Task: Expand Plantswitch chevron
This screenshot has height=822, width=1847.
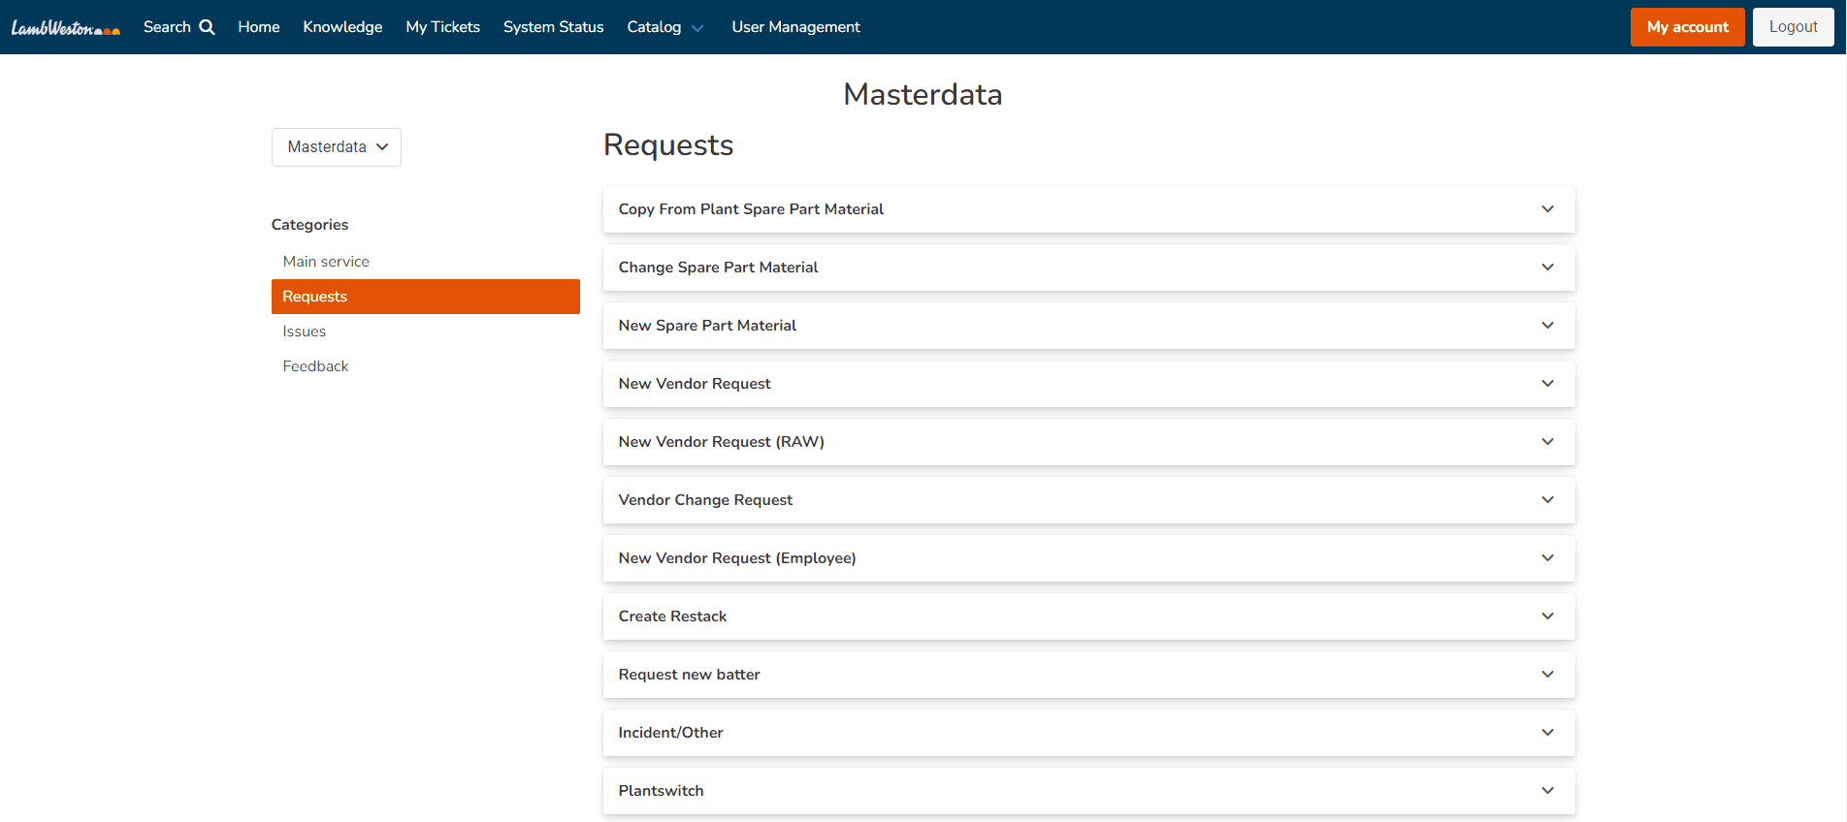Action: click(1547, 791)
